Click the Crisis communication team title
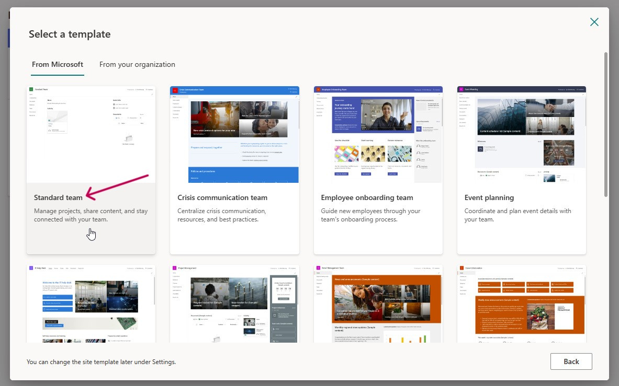This screenshot has height=386, width=619. point(222,198)
